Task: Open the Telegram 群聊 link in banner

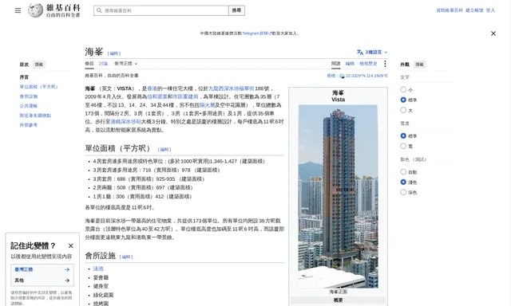Action: (x=257, y=33)
